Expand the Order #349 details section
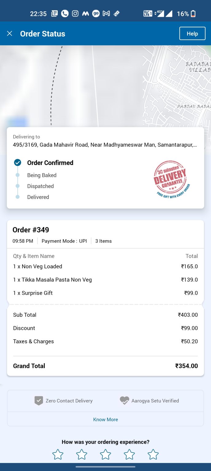The image size is (211, 471). [x=30, y=230]
